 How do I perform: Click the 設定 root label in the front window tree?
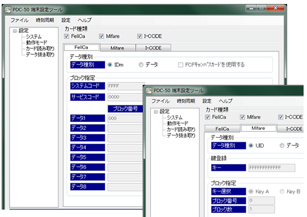(165, 112)
